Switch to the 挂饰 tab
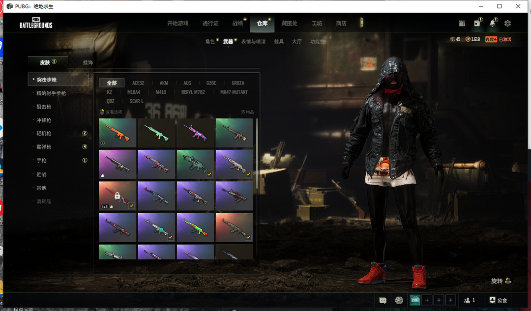 [88, 62]
